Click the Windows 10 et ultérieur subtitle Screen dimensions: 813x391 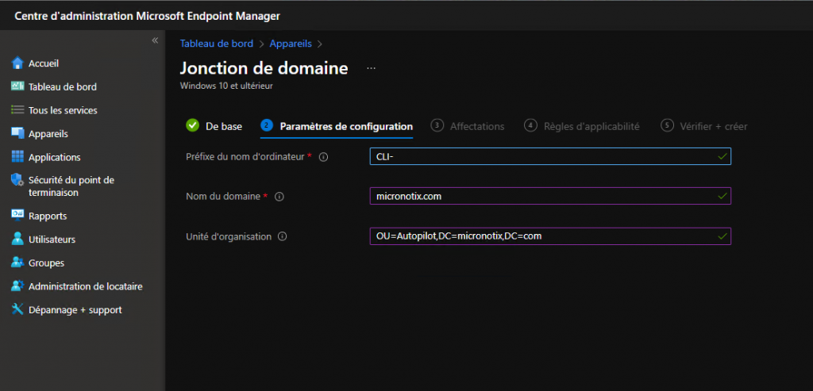226,86
